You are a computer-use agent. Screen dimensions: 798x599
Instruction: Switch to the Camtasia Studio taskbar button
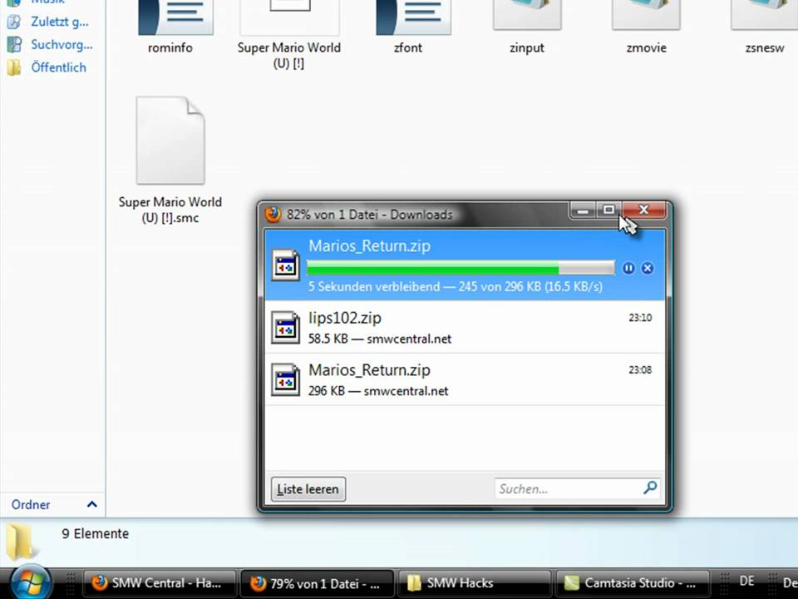click(632, 583)
